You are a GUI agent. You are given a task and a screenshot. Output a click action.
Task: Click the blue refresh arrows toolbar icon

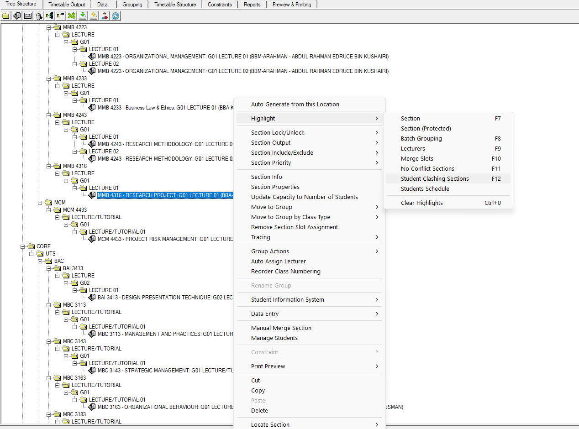[x=116, y=16]
